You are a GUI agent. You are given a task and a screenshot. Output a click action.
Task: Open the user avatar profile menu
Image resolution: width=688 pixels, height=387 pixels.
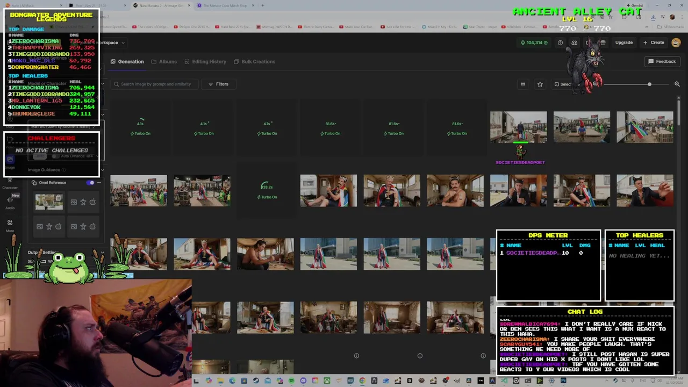[676, 42]
